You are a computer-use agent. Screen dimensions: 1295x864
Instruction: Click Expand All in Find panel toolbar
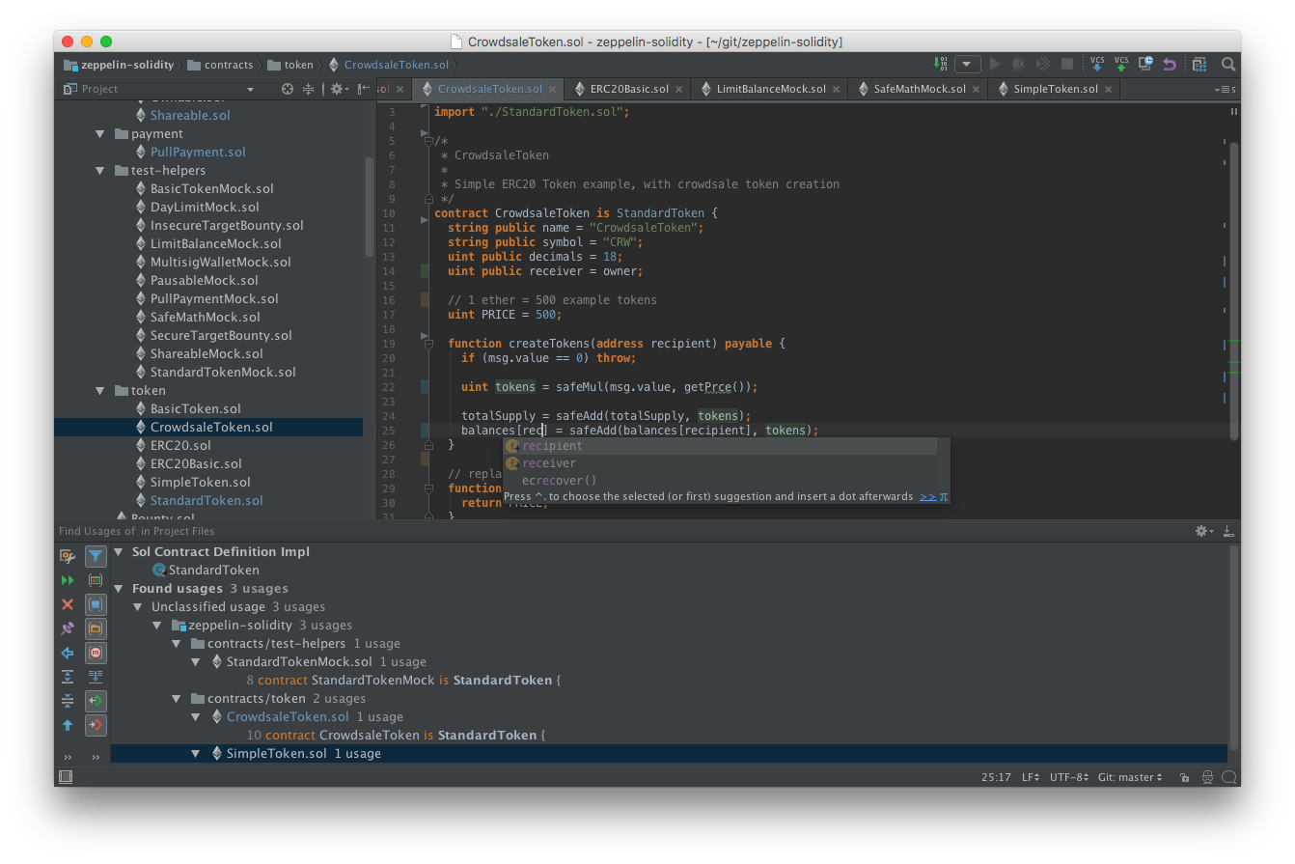68,677
